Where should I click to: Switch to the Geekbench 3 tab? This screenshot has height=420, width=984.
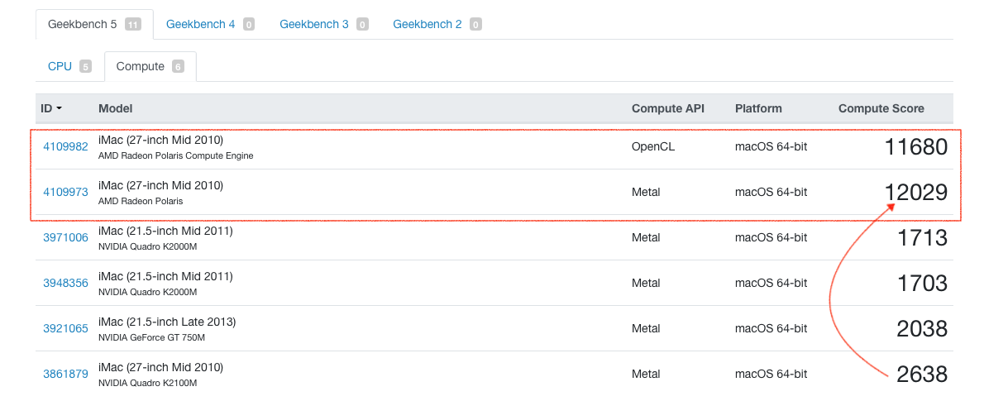coord(314,24)
